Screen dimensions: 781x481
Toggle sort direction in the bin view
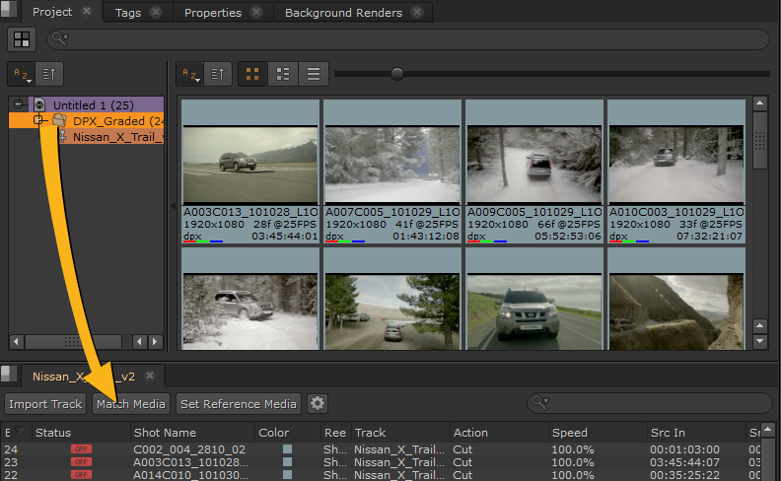coord(220,74)
